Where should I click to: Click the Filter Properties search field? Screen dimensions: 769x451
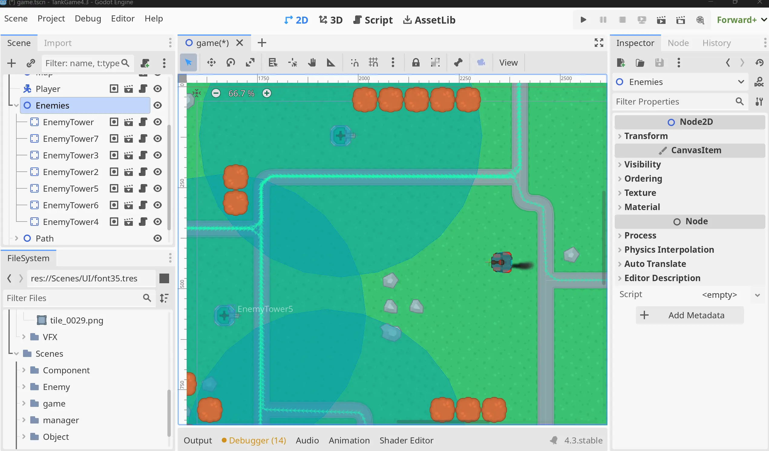coord(680,102)
